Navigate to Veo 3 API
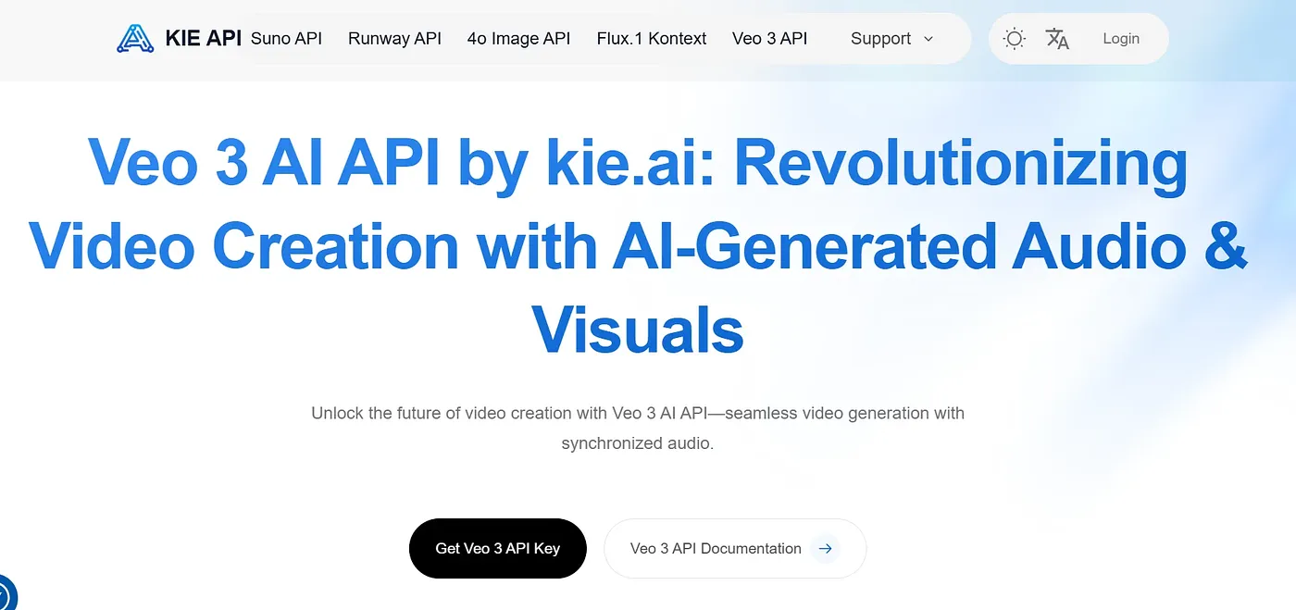The image size is (1296, 610). 769,39
